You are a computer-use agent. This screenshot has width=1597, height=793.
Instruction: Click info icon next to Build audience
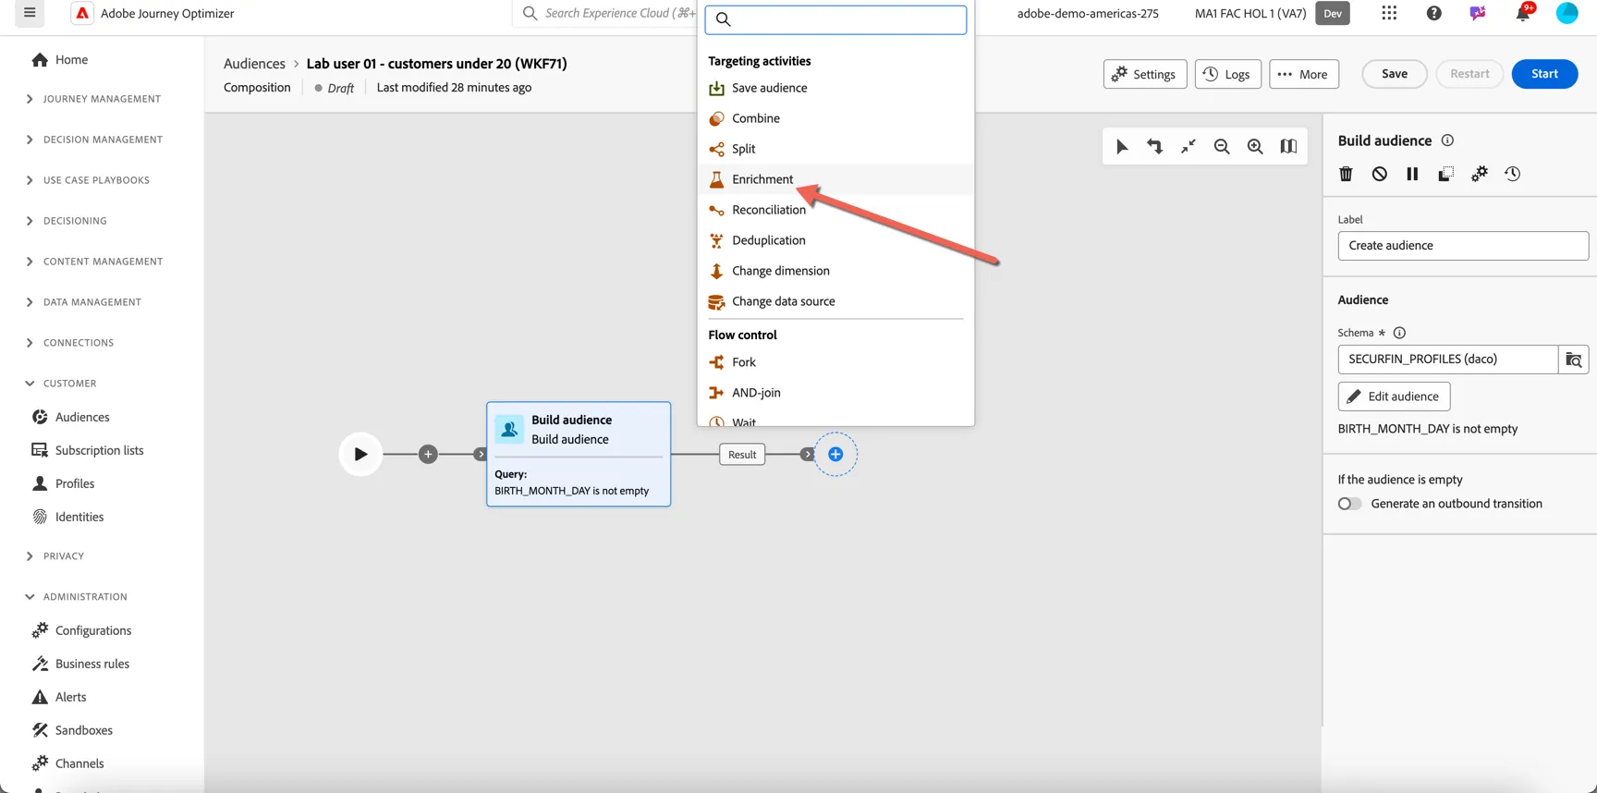click(1447, 140)
